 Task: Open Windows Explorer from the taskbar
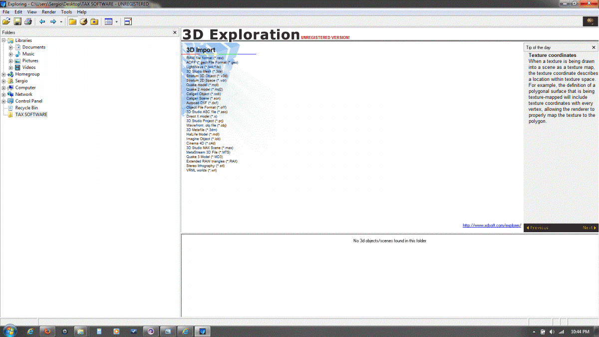click(x=81, y=332)
